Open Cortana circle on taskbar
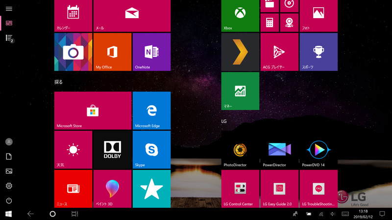This screenshot has height=220, width=392. [x=52, y=214]
